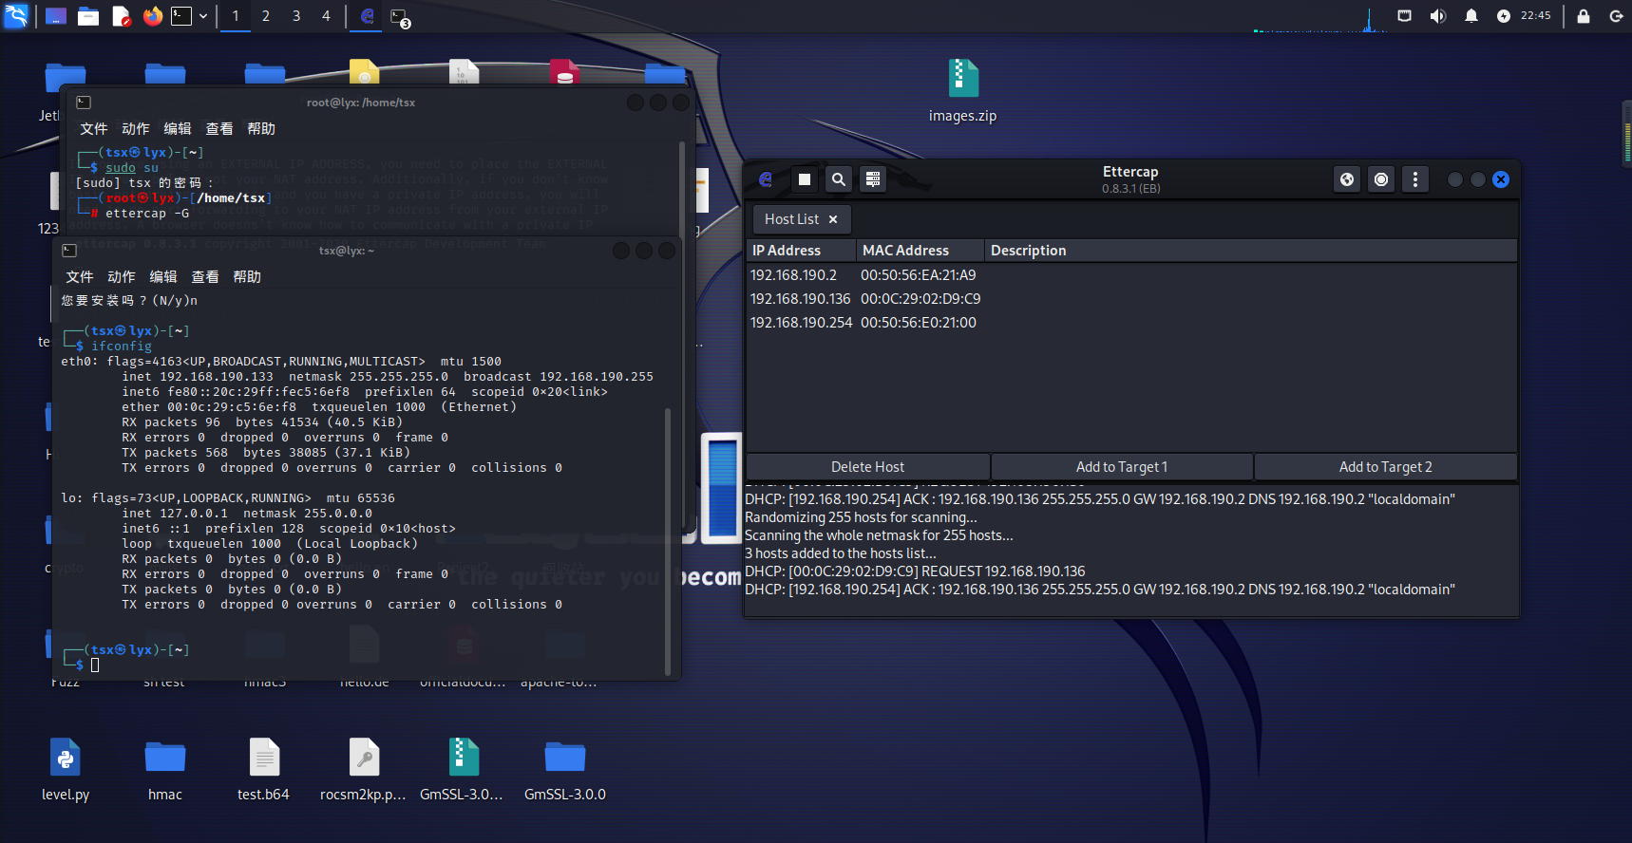Click the '3 hosts added to the hosts list' log line
Screen dimensions: 1632x843
tap(841, 553)
